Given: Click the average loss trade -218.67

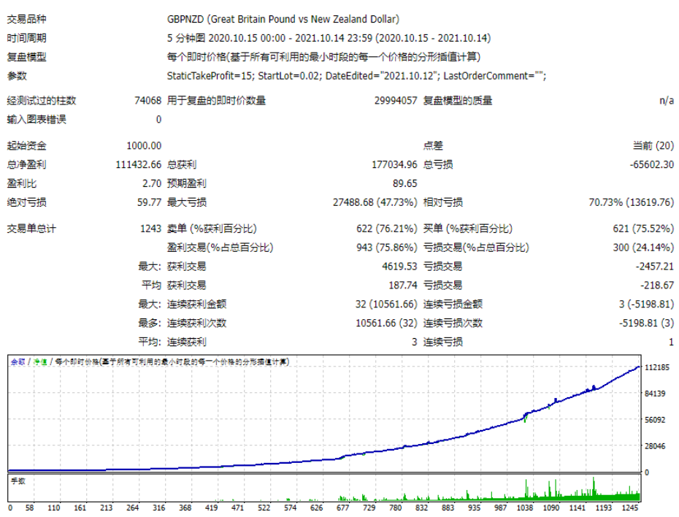Looking at the screenshot, I should (657, 286).
